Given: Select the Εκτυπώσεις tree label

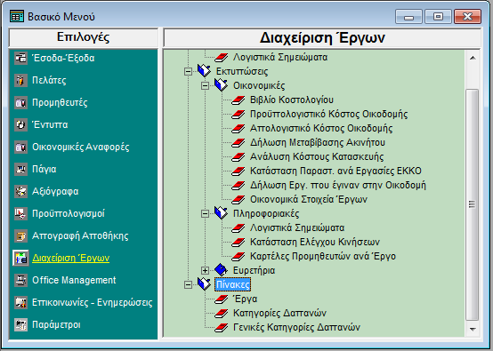Looking at the screenshot, I should pos(242,71).
